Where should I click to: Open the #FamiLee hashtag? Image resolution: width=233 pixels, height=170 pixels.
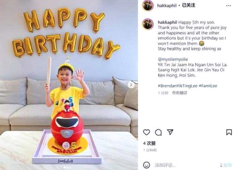[x=208, y=86]
